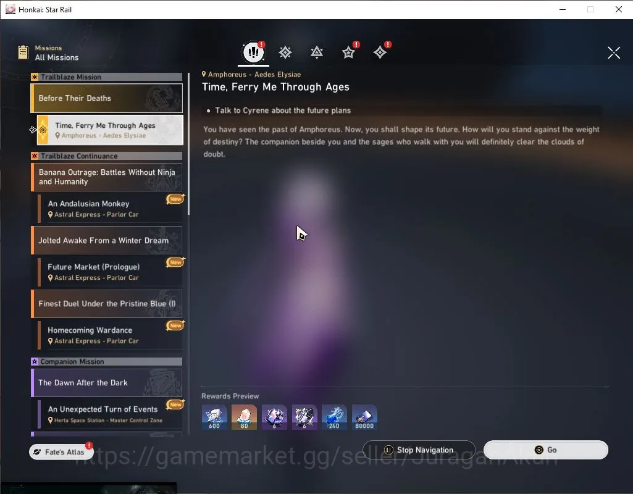
Task: Select the An Andalusian Monkey mission
Action: click(x=110, y=209)
